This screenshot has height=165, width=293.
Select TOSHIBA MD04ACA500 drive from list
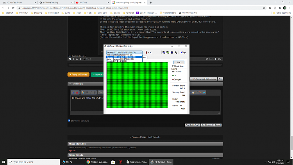124,55
